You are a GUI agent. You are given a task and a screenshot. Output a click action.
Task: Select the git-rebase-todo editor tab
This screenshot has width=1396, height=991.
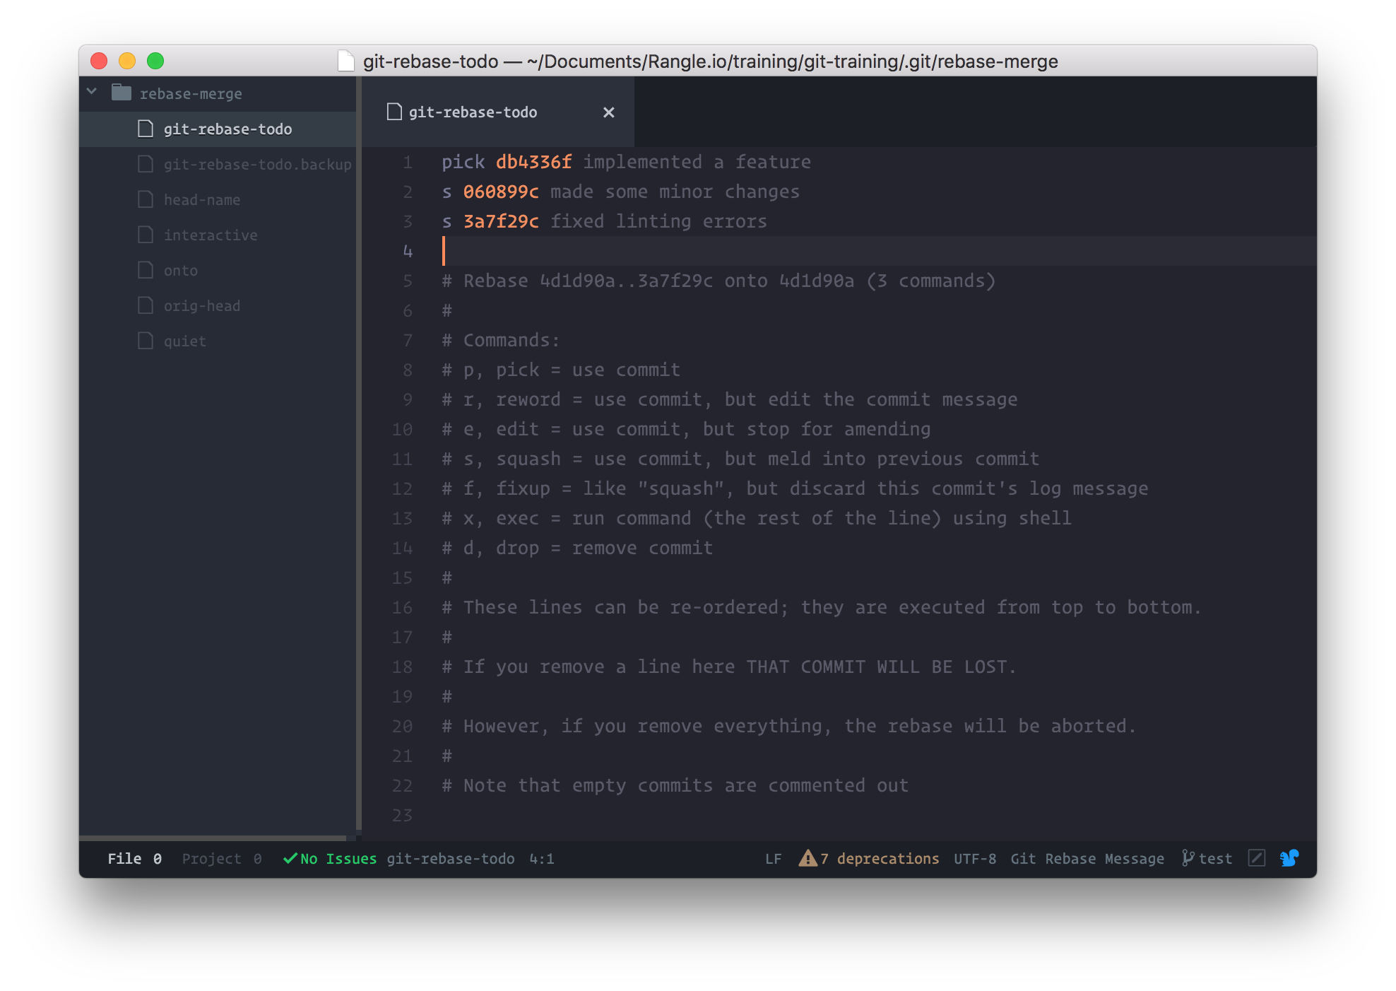[473, 112]
